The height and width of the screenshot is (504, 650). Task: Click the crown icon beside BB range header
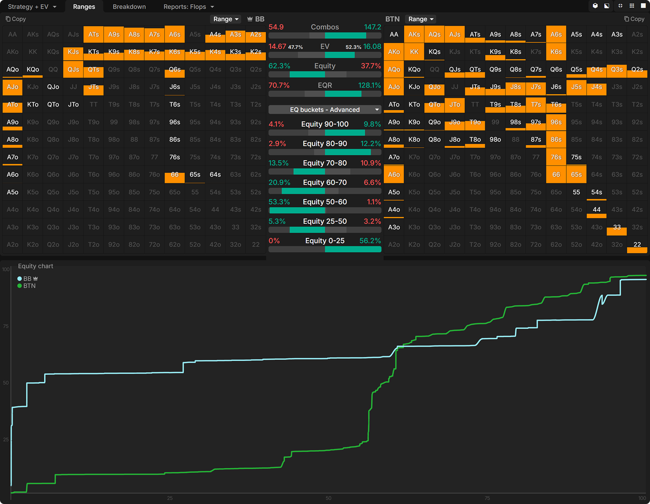250,19
